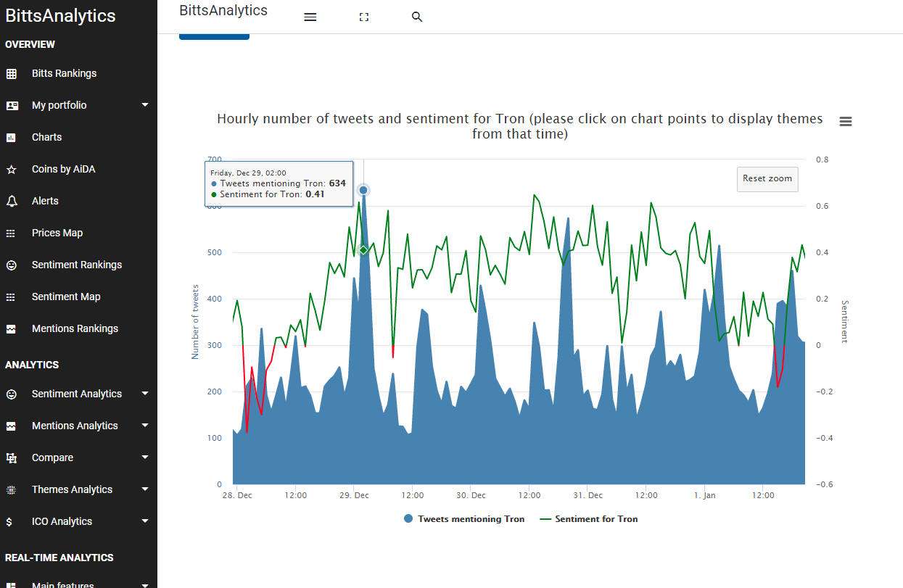Expand the Main features submenu arrow
903x588 pixels.
pyautogui.click(x=145, y=584)
